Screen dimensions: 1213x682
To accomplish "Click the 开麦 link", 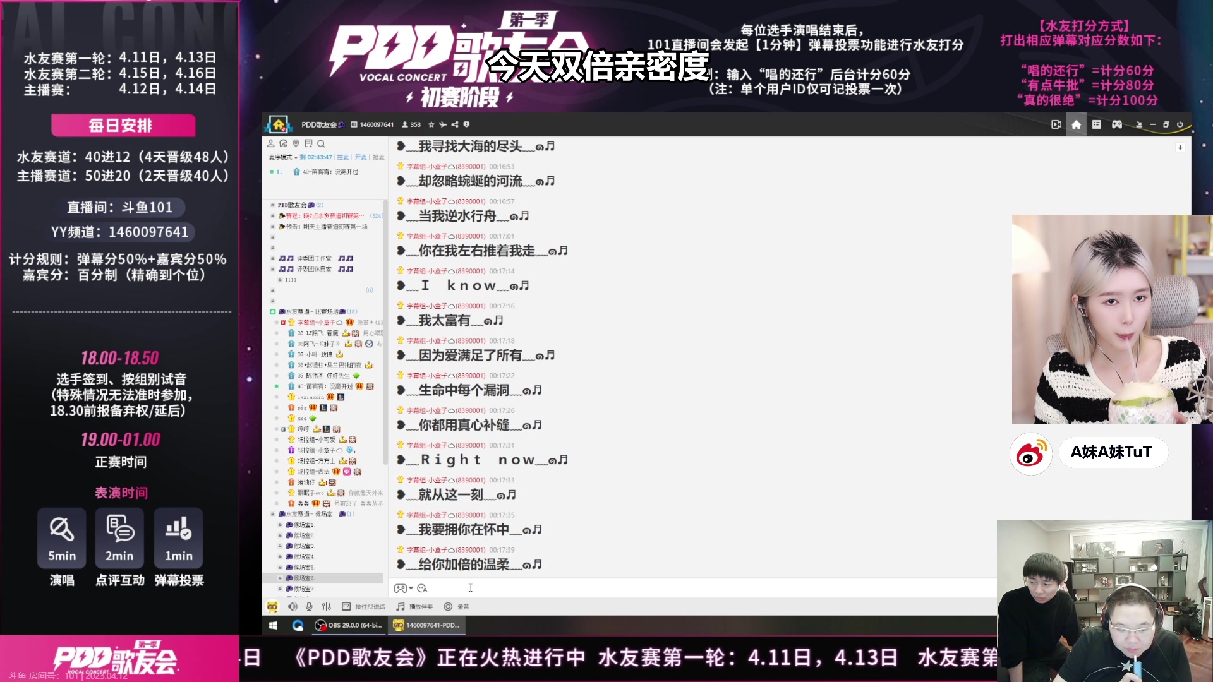I will pyautogui.click(x=361, y=157).
